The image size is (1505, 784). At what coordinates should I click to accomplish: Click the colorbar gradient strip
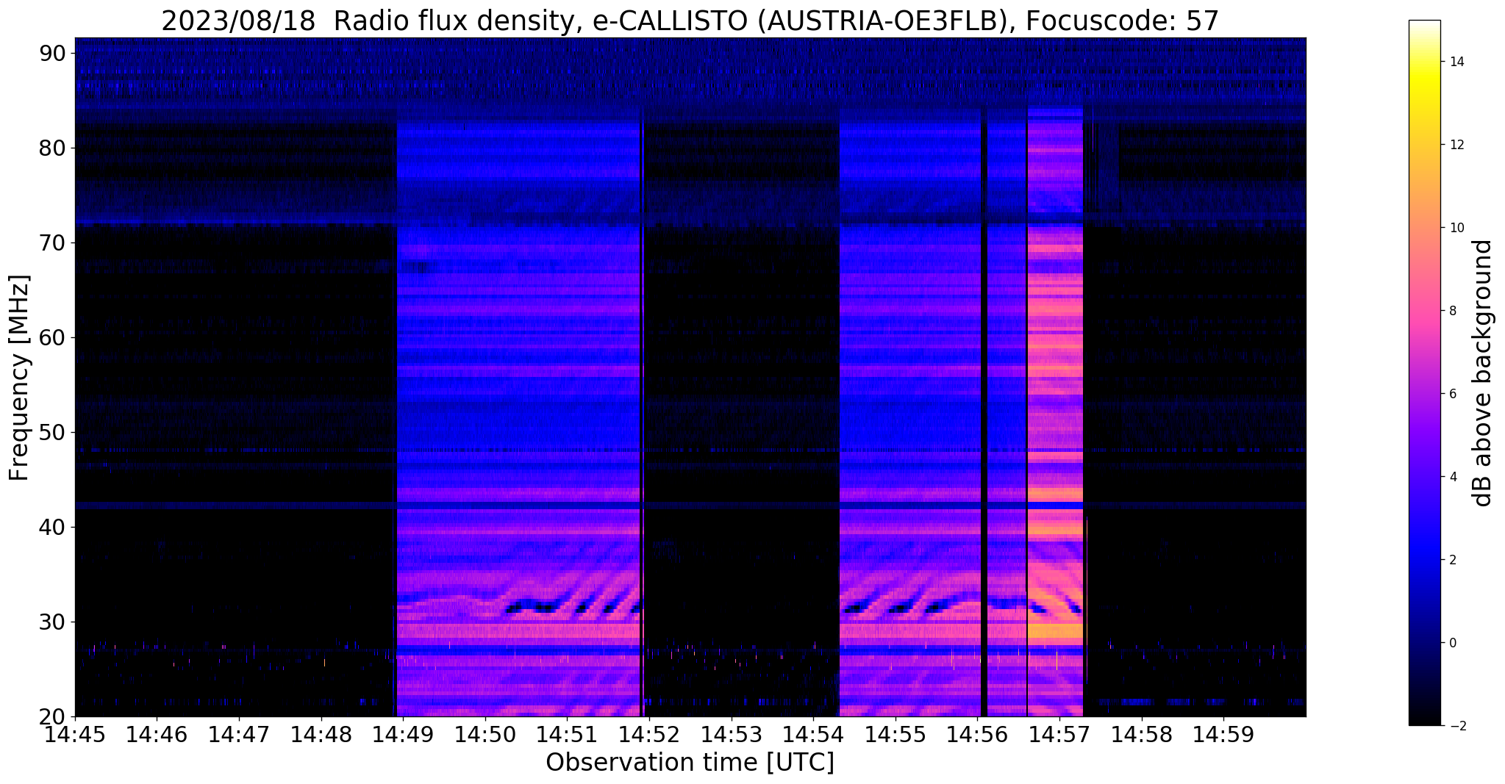[x=1424, y=373]
